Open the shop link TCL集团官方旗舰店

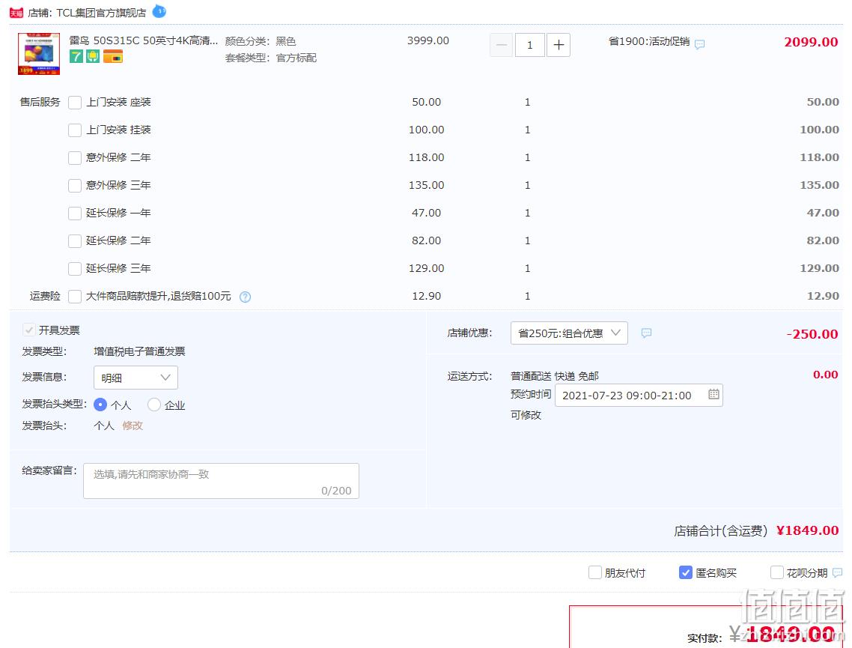pyautogui.click(x=101, y=13)
